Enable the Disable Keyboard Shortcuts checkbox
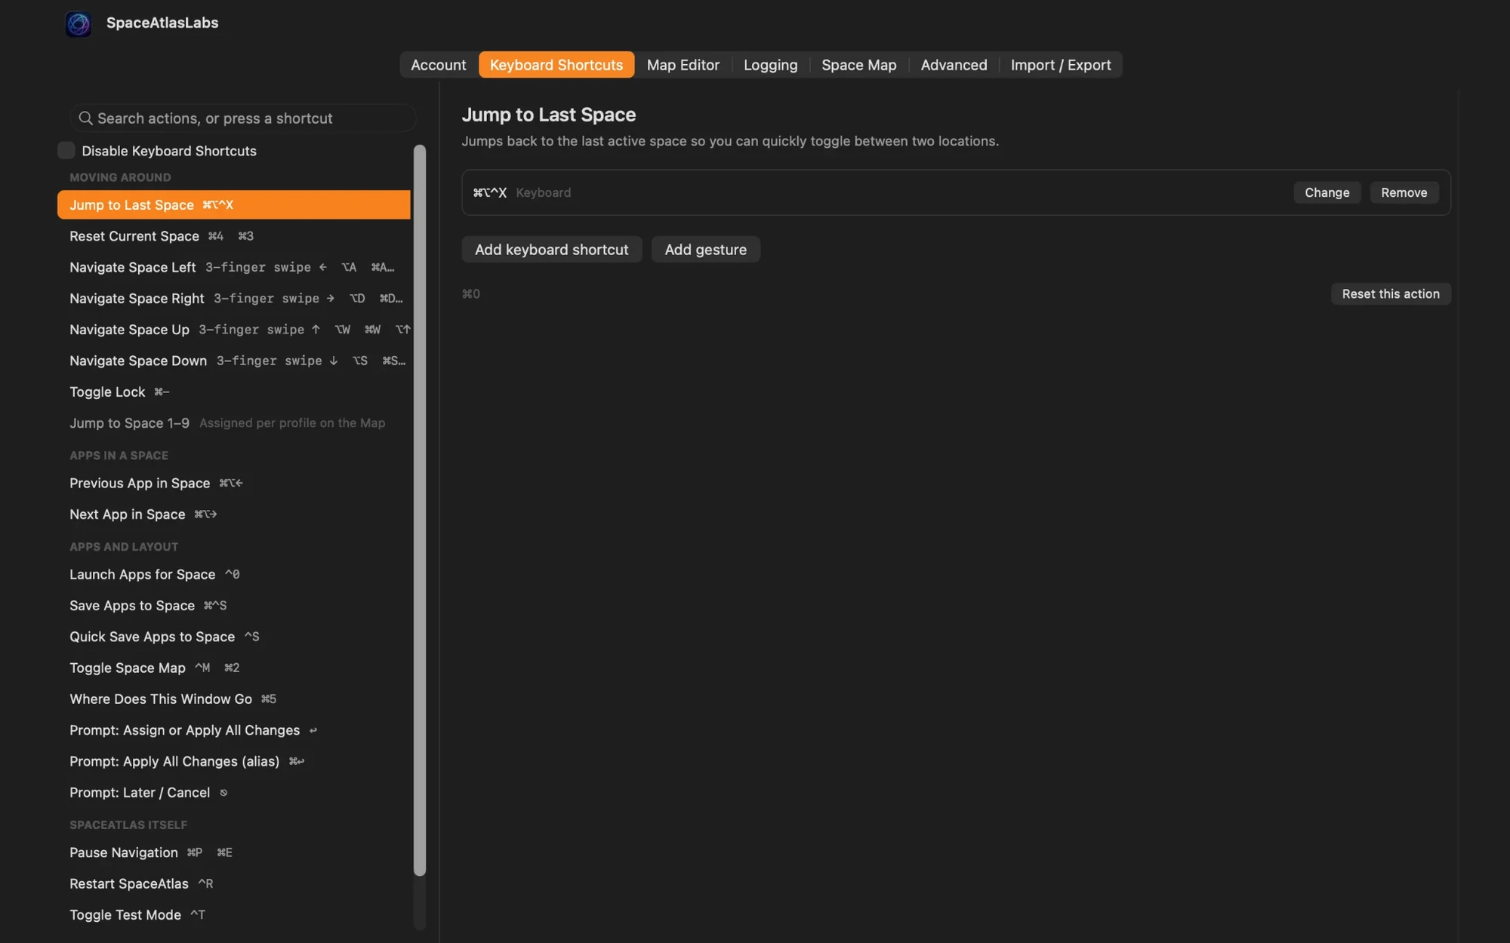Screen dimensions: 1510x943 click(x=66, y=150)
